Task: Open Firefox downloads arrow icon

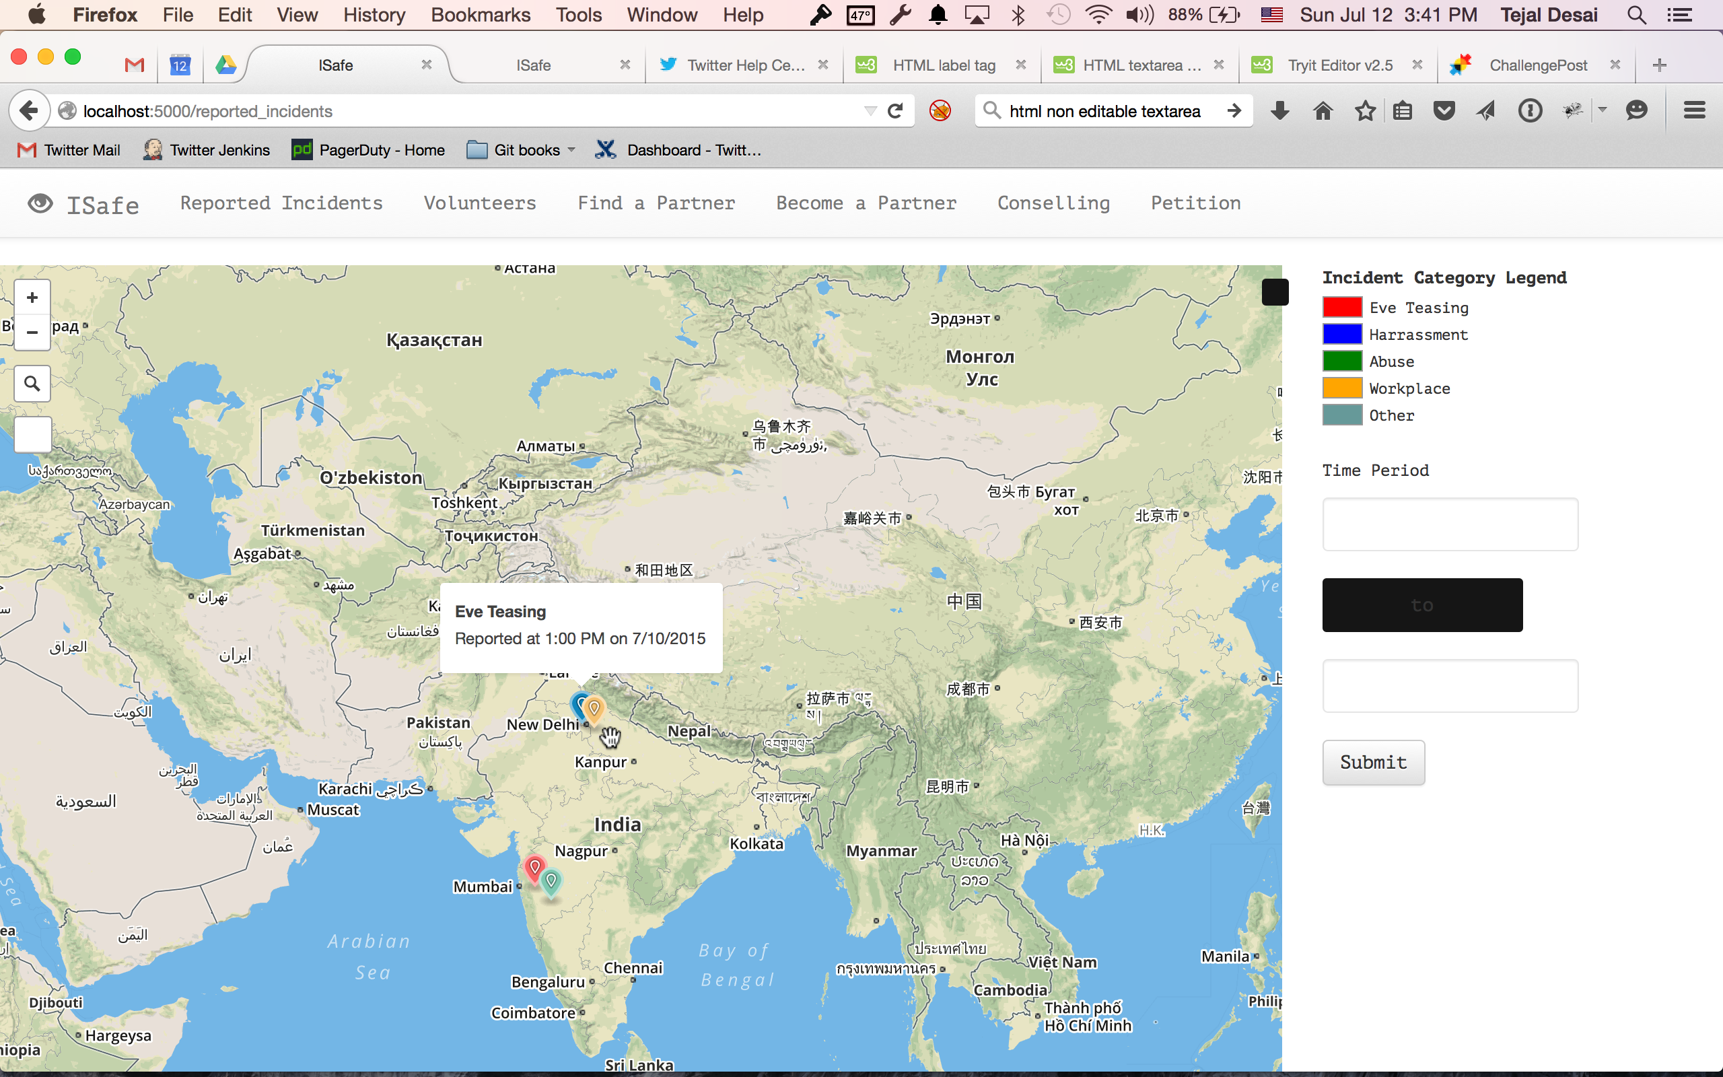Action: click(x=1279, y=111)
